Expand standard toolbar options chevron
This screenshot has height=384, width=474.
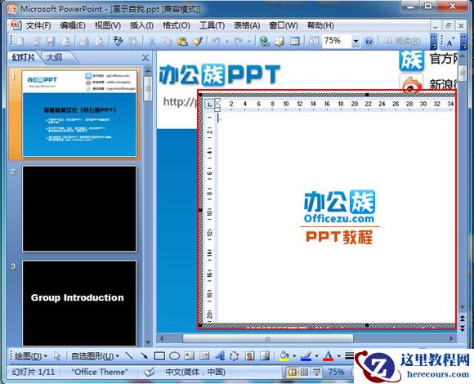coord(434,42)
